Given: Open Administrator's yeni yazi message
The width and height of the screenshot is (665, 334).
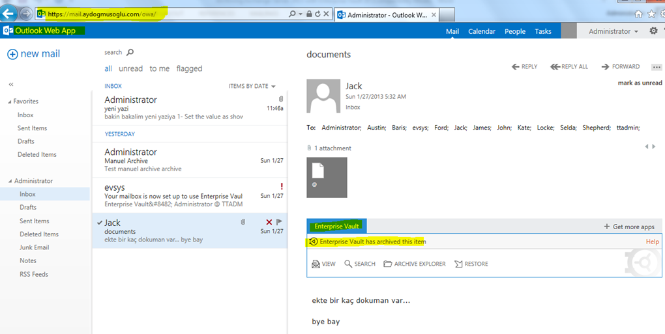Looking at the screenshot, I should (x=190, y=107).
